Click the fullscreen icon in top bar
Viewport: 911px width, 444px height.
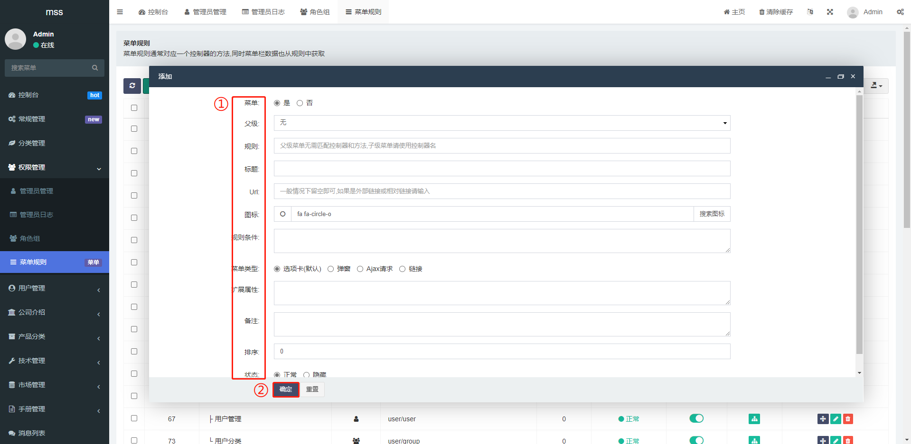click(830, 12)
